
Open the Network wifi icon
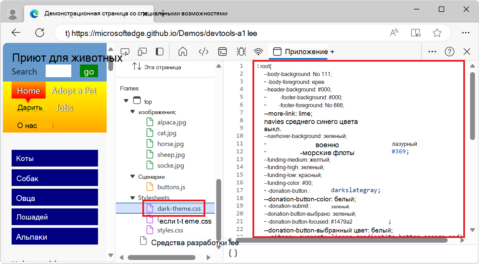258,51
